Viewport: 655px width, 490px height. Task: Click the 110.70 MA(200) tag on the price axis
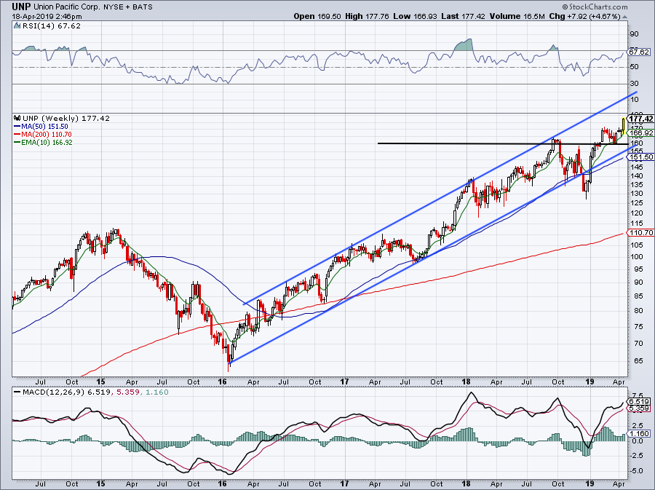[x=640, y=233]
